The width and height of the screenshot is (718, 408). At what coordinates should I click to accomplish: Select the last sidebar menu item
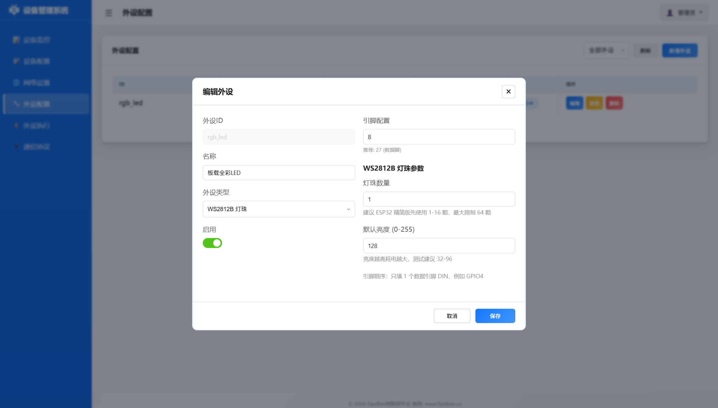coord(46,147)
